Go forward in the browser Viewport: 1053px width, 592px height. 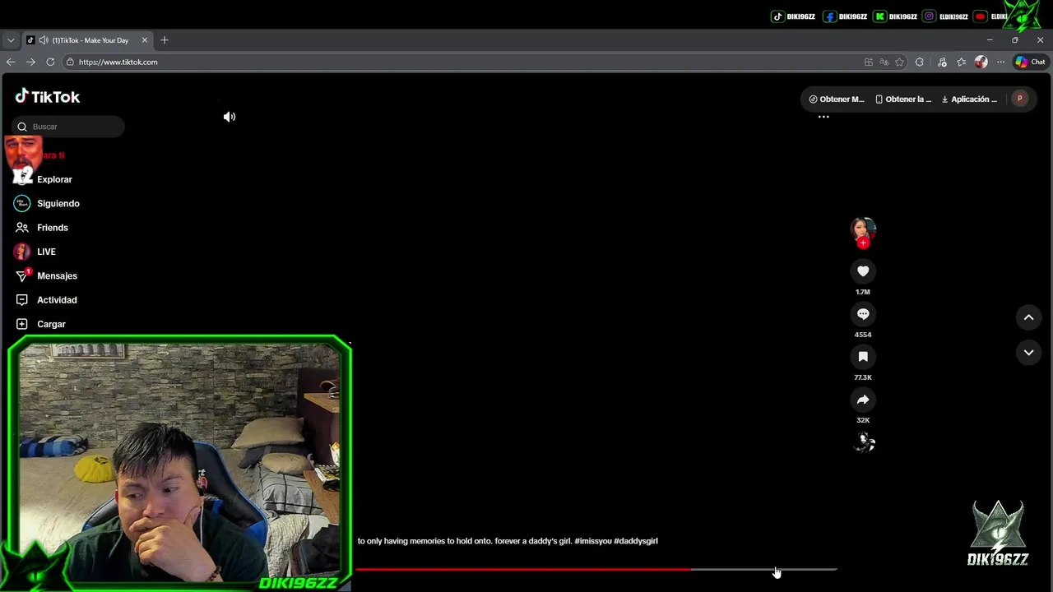click(x=30, y=62)
